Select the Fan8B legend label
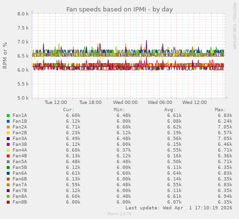This screenshot has height=219, width=239. (20, 202)
